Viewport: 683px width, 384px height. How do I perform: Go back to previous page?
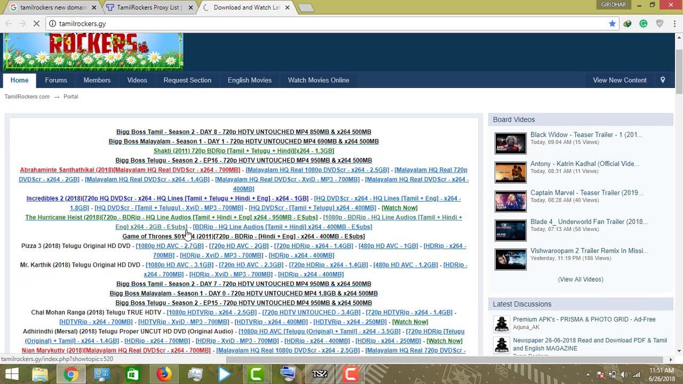tap(9, 23)
